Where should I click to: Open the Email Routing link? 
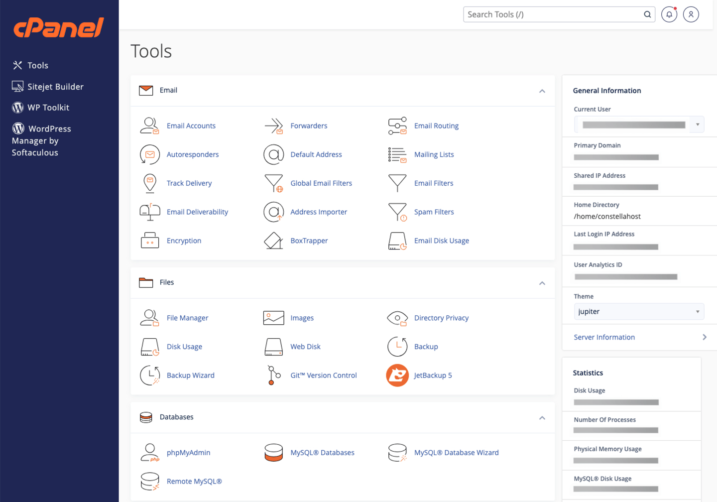(x=436, y=126)
